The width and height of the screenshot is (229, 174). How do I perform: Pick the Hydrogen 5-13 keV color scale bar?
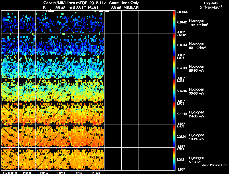click(174, 159)
